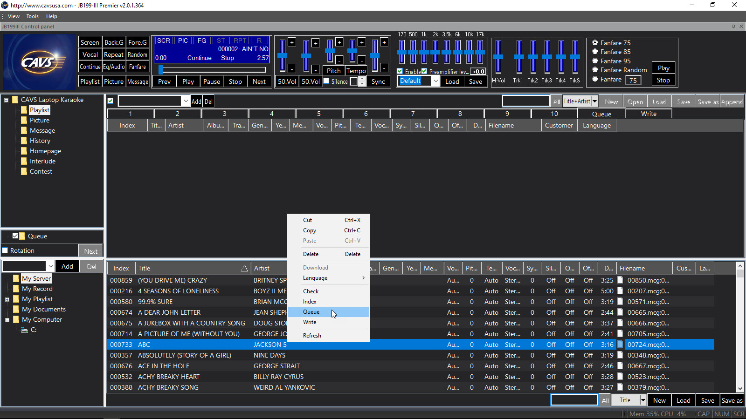The image size is (746, 419).
Task: Click the Save as button in the playlist toolbar
Action: click(708, 101)
